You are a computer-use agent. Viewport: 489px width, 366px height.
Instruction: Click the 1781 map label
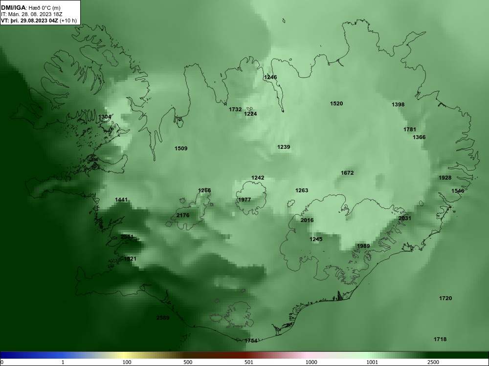(410, 129)
